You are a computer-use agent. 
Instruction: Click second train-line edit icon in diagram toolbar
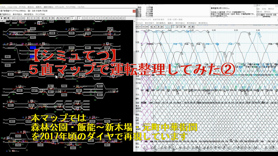(x=170, y=27)
